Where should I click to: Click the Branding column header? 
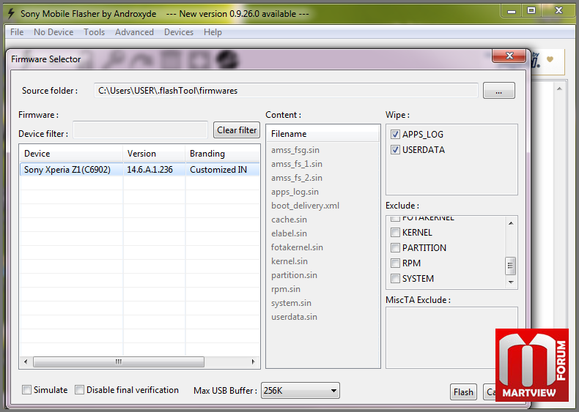click(x=223, y=154)
